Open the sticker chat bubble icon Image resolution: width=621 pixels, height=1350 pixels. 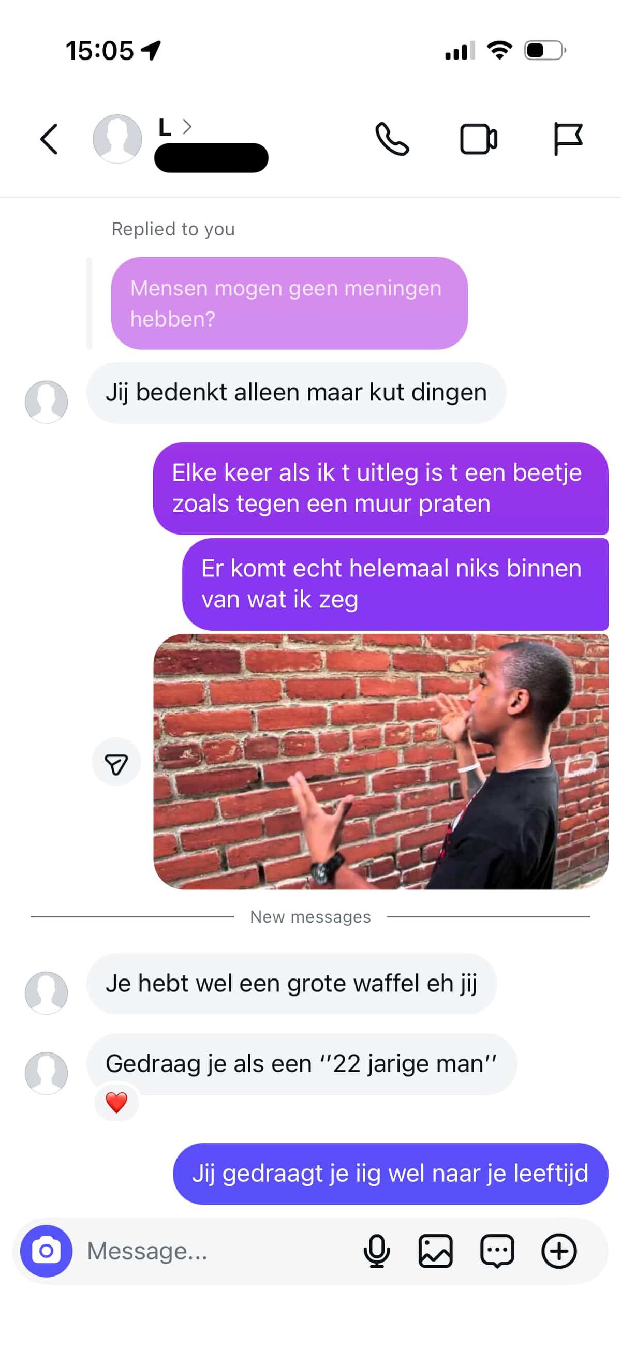[497, 1251]
